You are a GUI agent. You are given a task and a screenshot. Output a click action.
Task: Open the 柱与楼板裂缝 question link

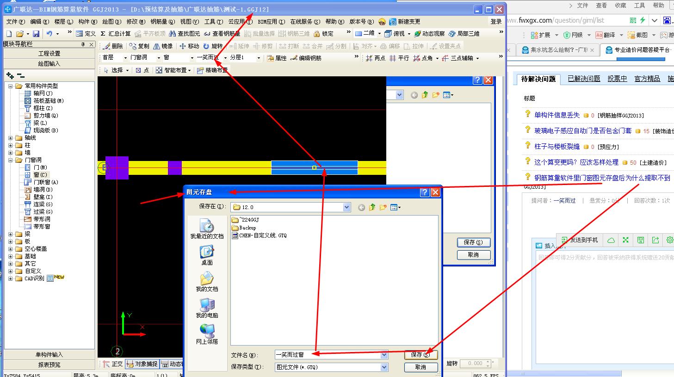557,147
